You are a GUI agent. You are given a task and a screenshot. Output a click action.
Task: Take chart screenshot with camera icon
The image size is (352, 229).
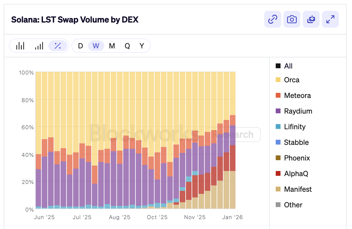(x=292, y=19)
